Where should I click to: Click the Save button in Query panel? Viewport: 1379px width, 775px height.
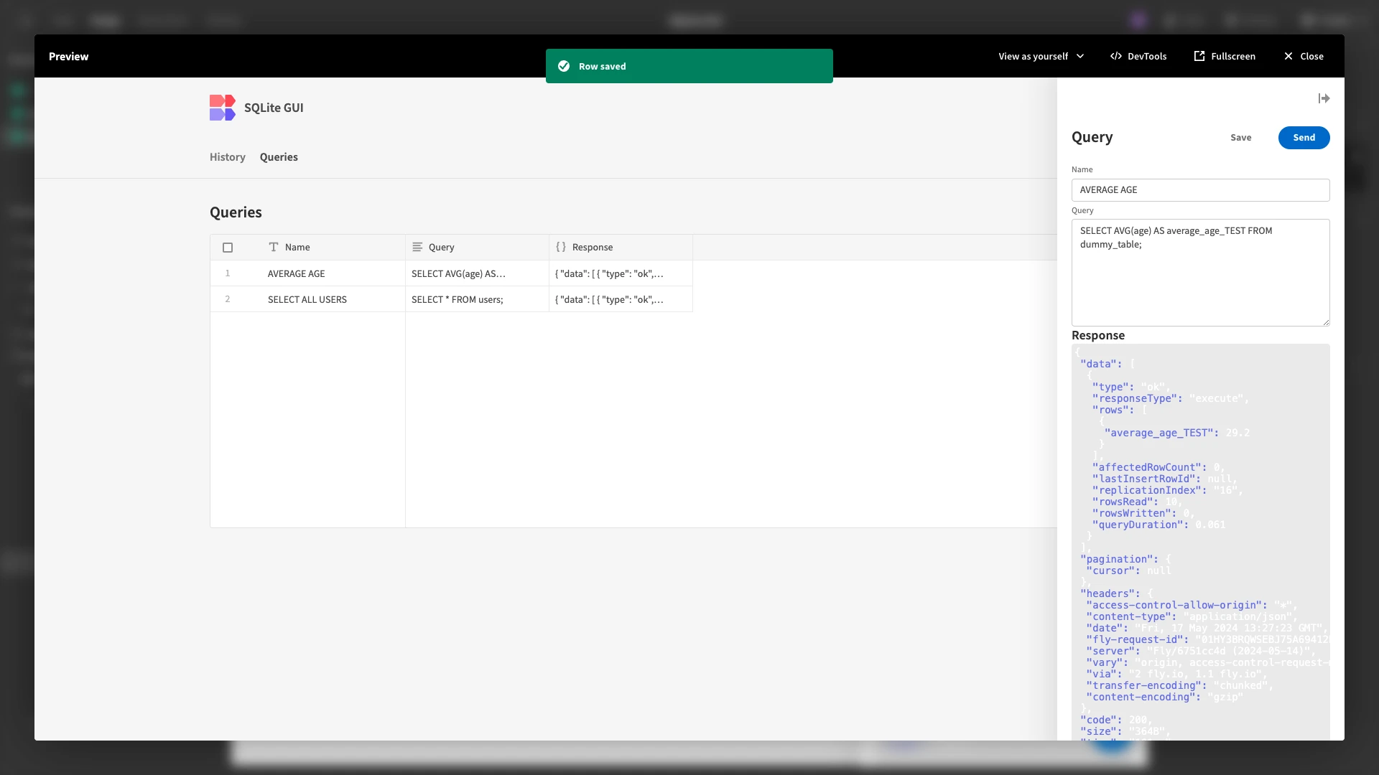(1240, 138)
